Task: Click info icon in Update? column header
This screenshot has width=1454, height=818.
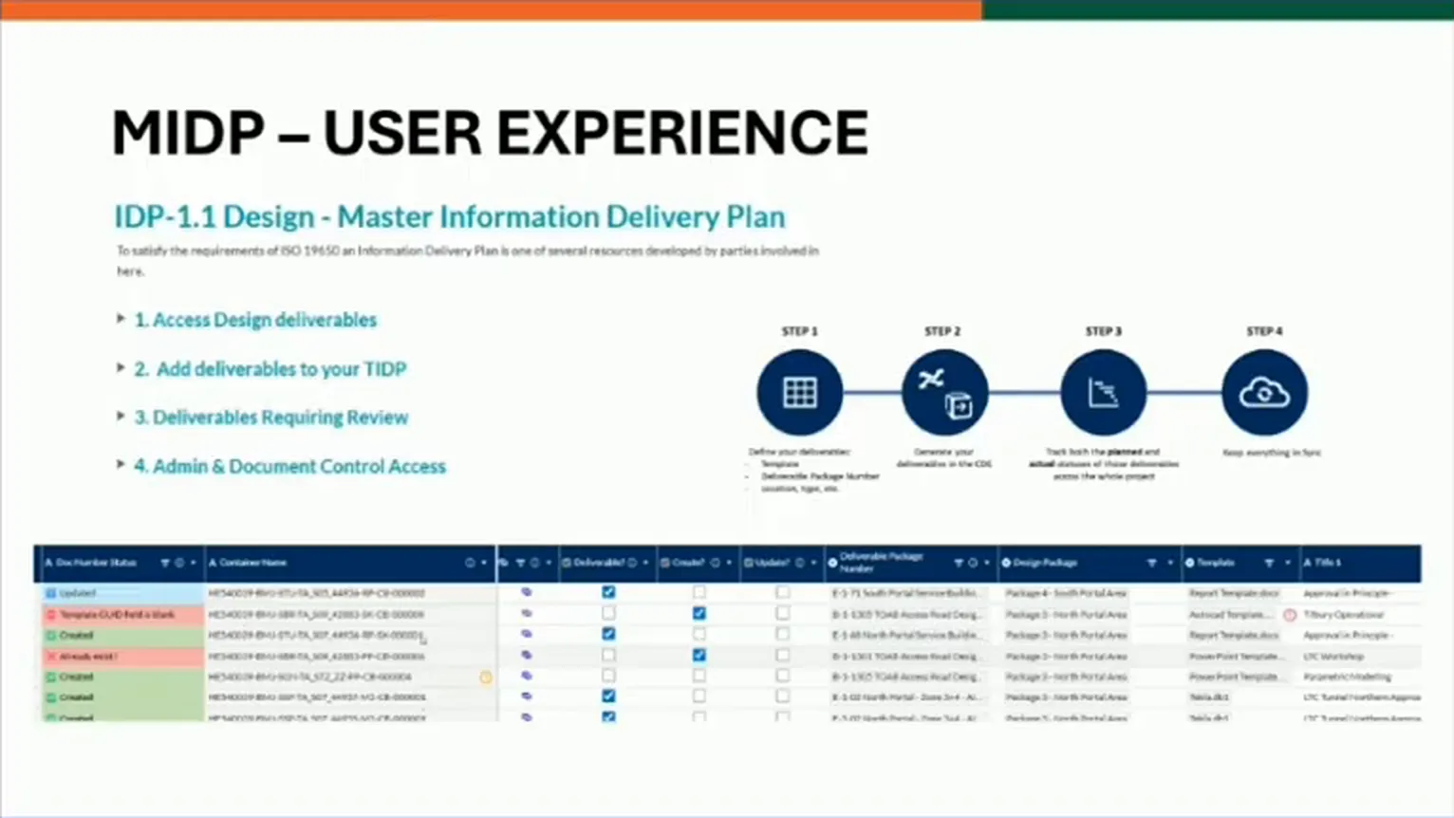Action: pos(799,563)
